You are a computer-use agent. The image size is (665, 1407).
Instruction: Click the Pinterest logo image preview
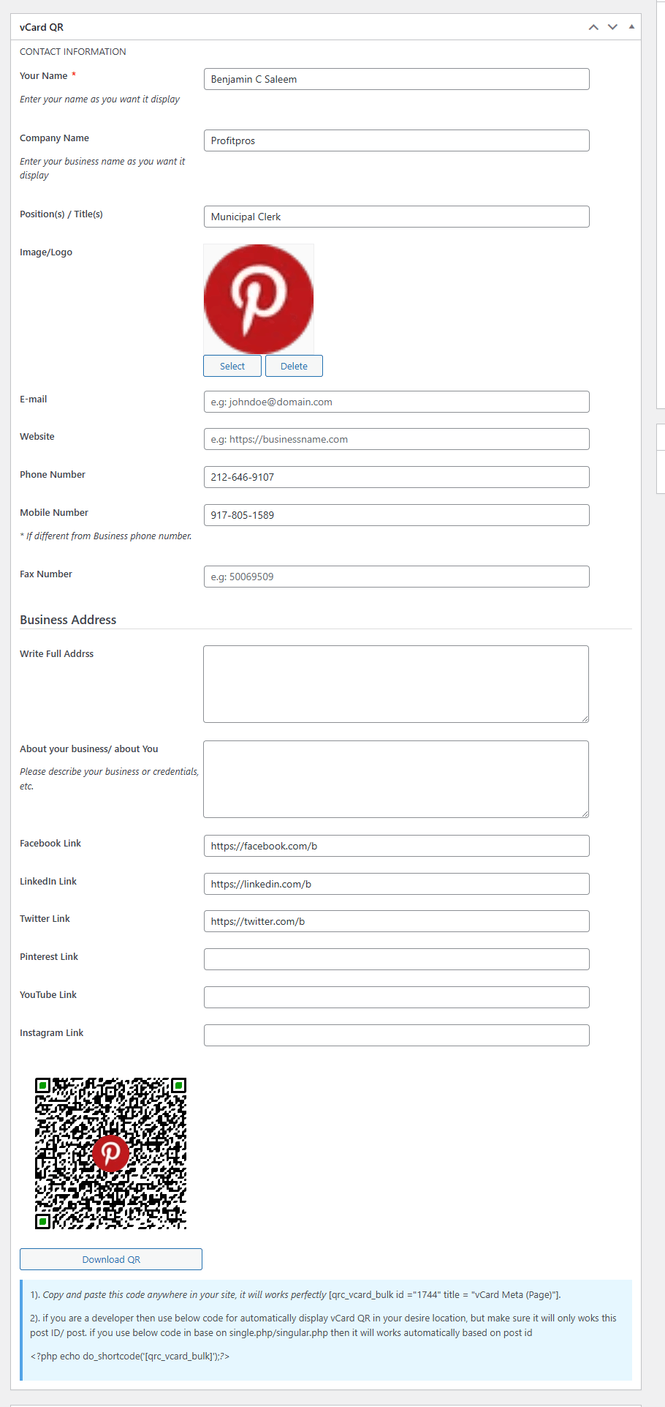tap(259, 299)
